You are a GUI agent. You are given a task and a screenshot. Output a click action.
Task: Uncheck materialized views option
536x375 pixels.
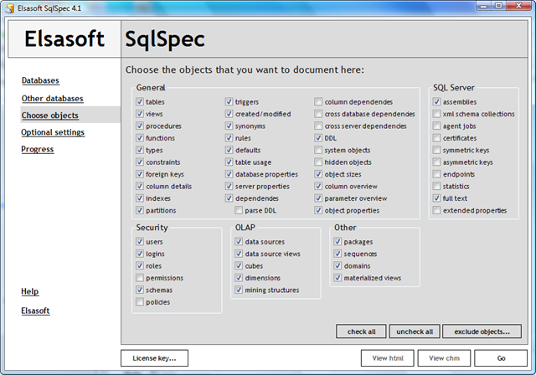338,278
